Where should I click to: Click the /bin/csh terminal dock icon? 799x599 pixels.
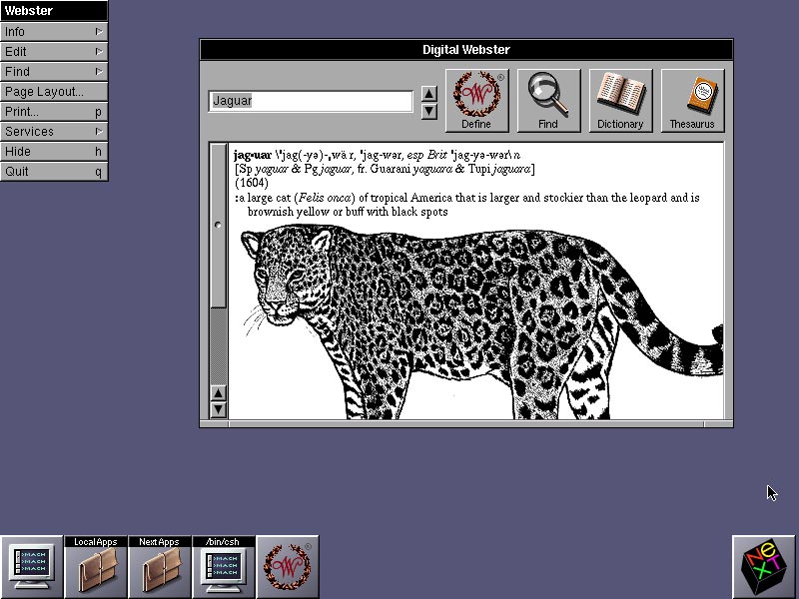coord(224,566)
